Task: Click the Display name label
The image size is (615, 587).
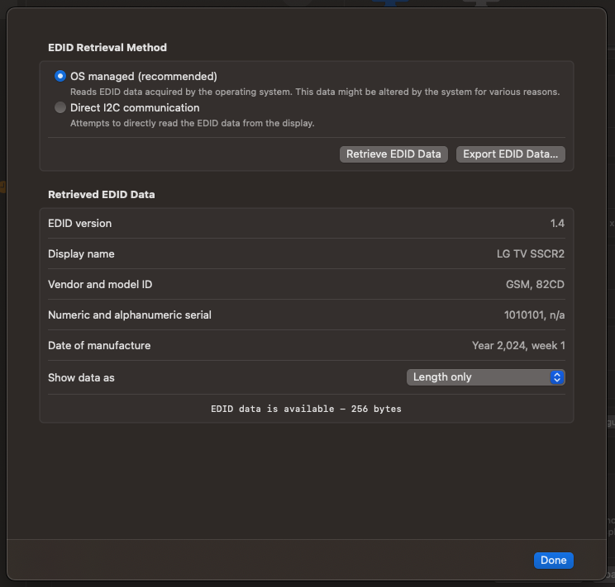Action: tap(81, 254)
